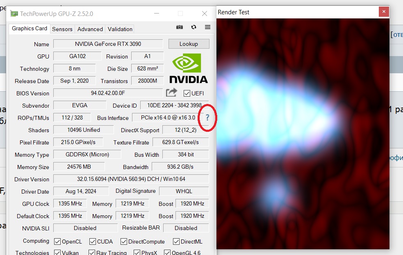403x255 pixels.
Task: Click the Shaders value 10496 Unified
Action: click(84, 130)
